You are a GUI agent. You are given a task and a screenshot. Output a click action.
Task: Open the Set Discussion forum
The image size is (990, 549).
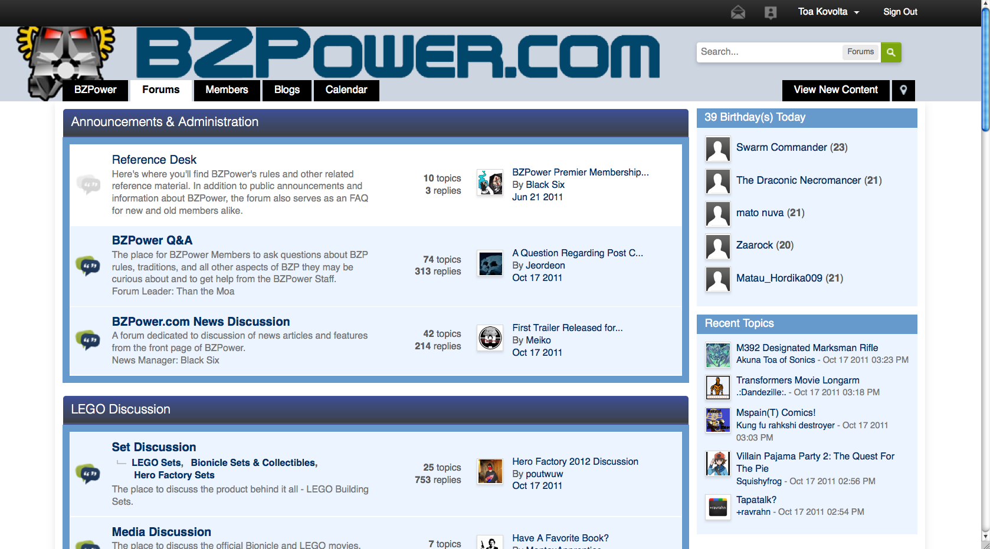[154, 447]
